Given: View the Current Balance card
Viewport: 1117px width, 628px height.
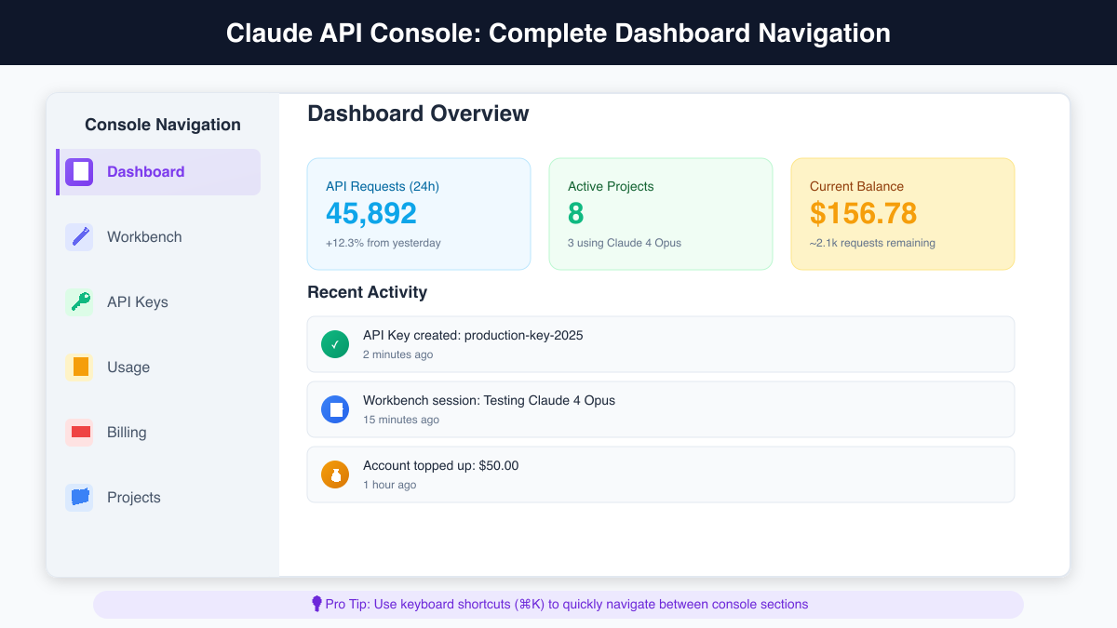Looking at the screenshot, I should point(902,213).
